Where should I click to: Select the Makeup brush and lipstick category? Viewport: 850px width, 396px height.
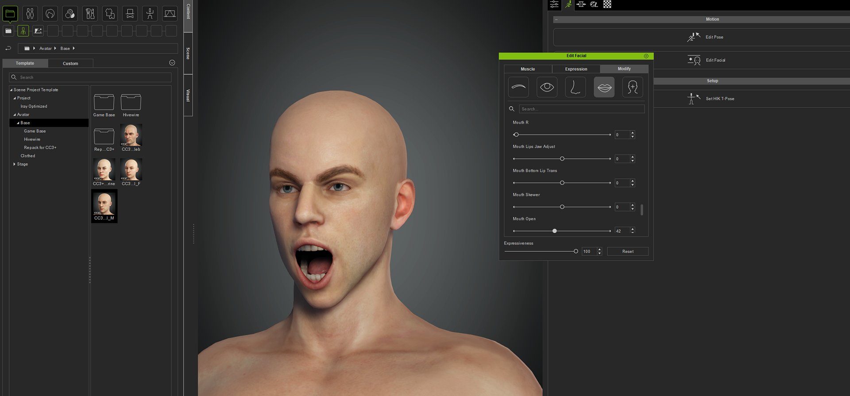90,14
